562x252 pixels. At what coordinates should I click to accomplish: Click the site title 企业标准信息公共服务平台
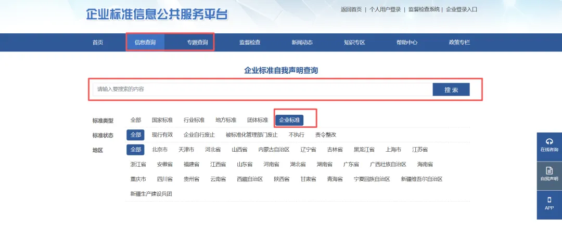pos(157,15)
